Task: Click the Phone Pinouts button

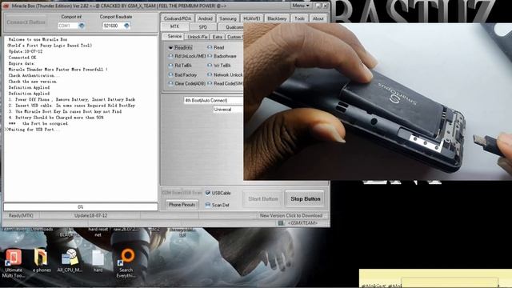Action: point(182,205)
